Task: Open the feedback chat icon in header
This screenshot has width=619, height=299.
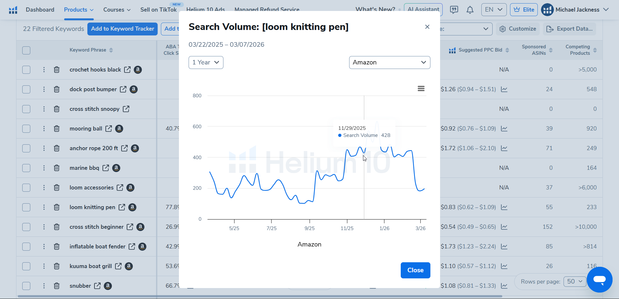Action: [x=454, y=10]
